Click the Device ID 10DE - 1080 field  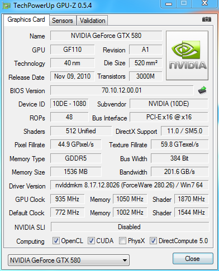[69, 104]
